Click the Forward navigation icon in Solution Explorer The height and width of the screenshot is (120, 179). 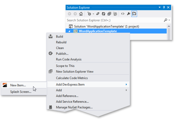pyautogui.click(x=75, y=14)
